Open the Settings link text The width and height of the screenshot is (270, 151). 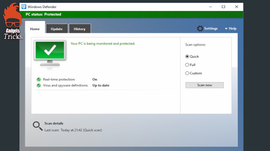coord(211,29)
